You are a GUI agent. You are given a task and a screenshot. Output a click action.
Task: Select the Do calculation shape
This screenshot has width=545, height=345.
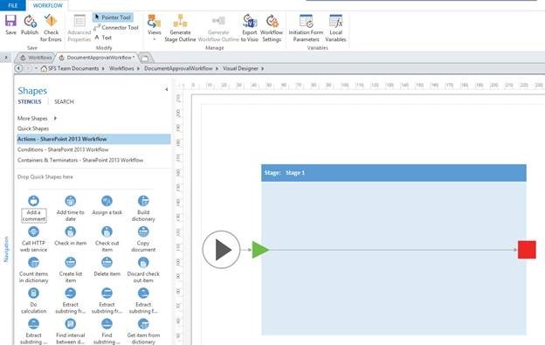[x=33, y=300]
